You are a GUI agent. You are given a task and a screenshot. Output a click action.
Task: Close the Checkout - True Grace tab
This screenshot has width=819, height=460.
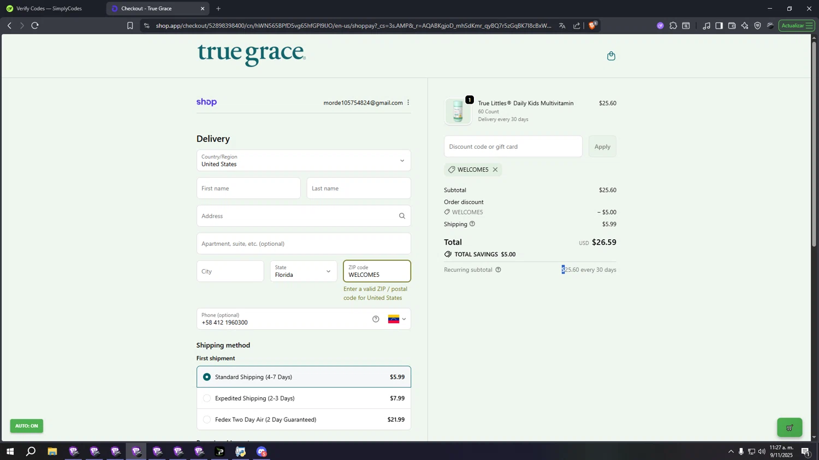pyautogui.click(x=203, y=9)
